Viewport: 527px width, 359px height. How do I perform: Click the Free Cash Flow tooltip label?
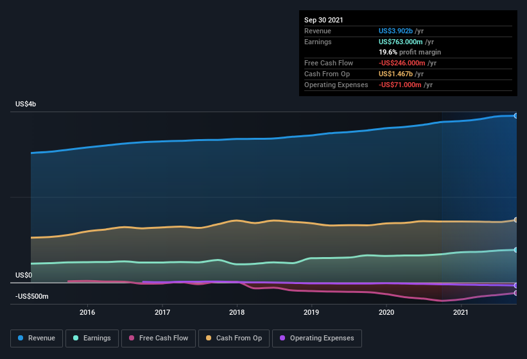tap(329, 63)
